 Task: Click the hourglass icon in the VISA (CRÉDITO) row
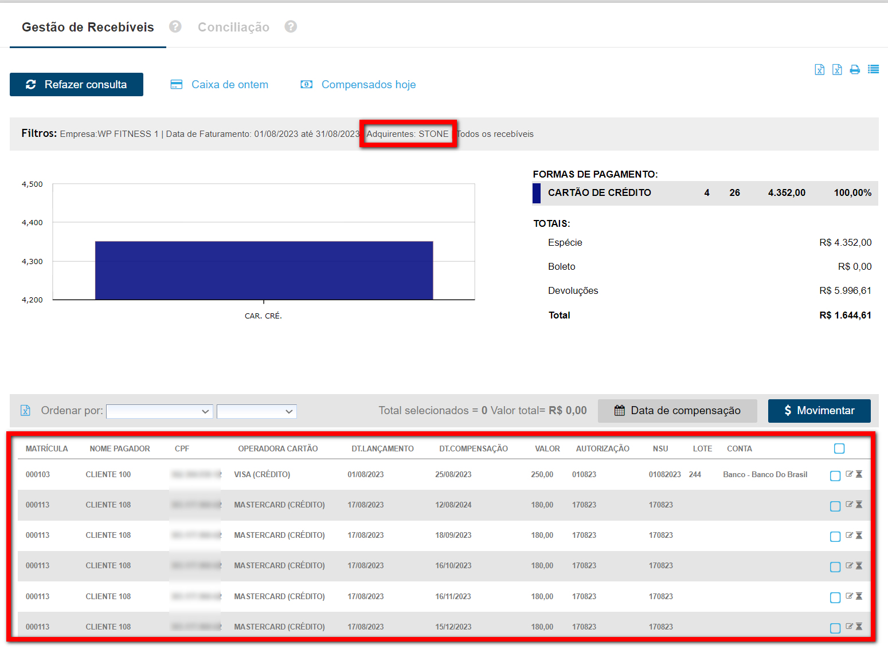pos(859,474)
